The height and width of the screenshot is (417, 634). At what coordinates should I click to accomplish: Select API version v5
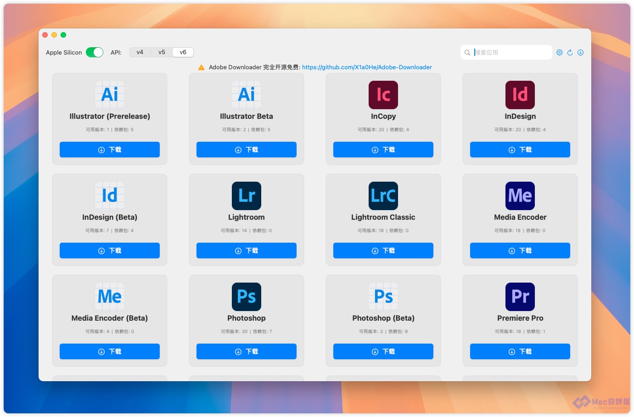pyautogui.click(x=162, y=52)
